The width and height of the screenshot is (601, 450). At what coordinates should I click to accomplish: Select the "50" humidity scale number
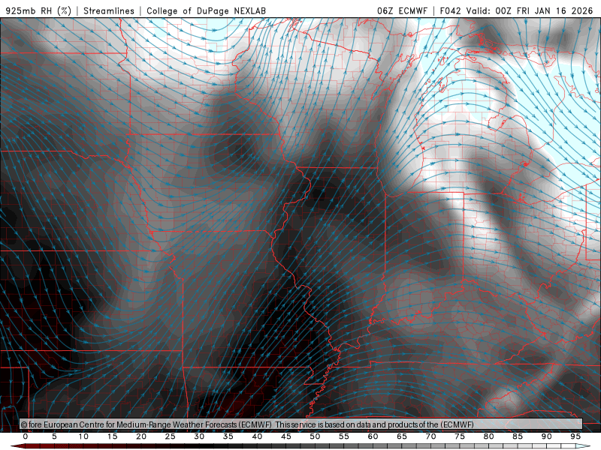[x=315, y=436]
